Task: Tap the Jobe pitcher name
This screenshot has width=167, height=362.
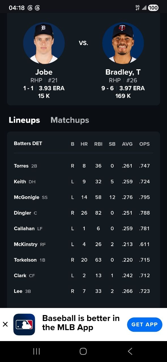Action: [x=44, y=72]
